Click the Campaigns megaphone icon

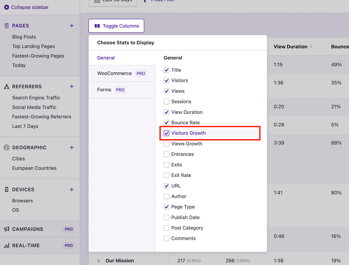6,229
